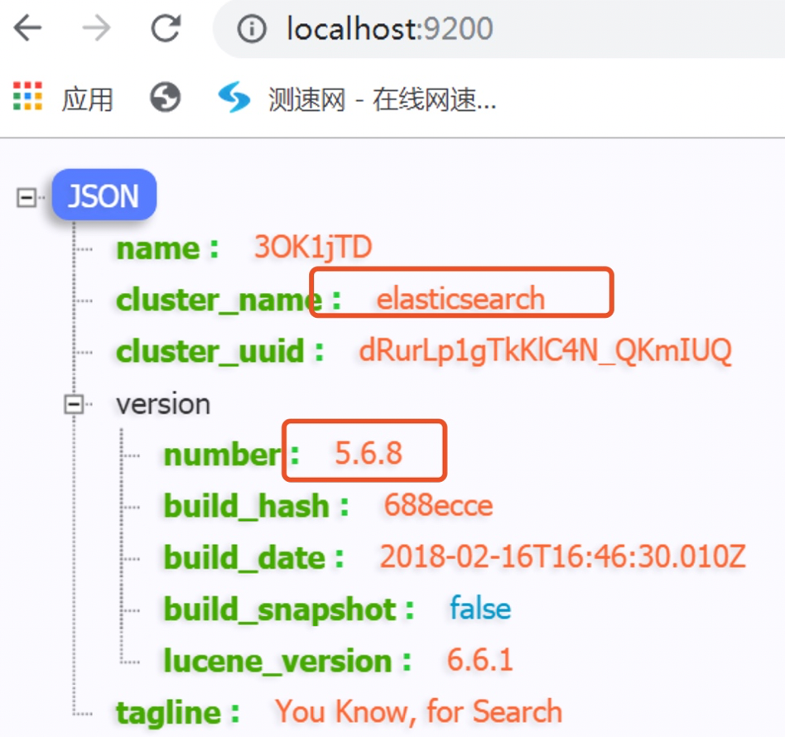Select value 3OK1jTD

click(x=313, y=247)
